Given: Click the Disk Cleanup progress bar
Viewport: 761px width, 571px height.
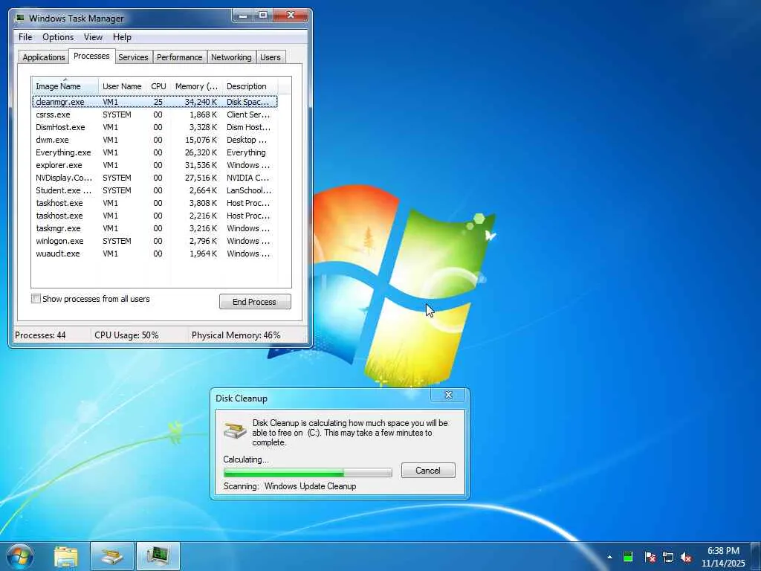Looking at the screenshot, I should [308, 472].
